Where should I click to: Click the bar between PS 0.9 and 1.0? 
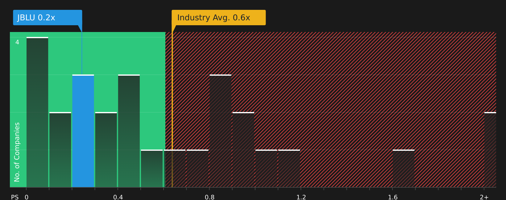(x=243, y=150)
